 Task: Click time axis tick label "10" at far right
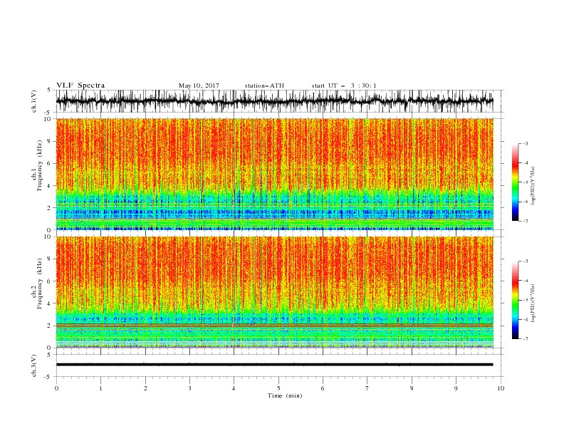click(501, 388)
